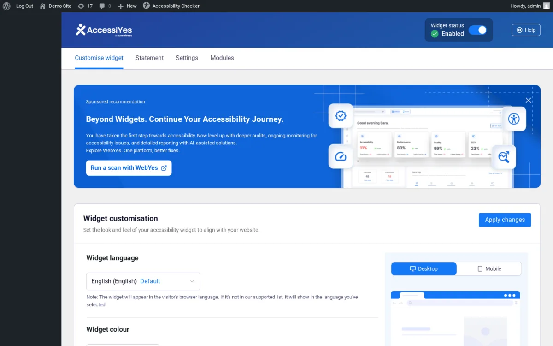Open the Help button
The height and width of the screenshot is (346, 553).
pos(526,30)
